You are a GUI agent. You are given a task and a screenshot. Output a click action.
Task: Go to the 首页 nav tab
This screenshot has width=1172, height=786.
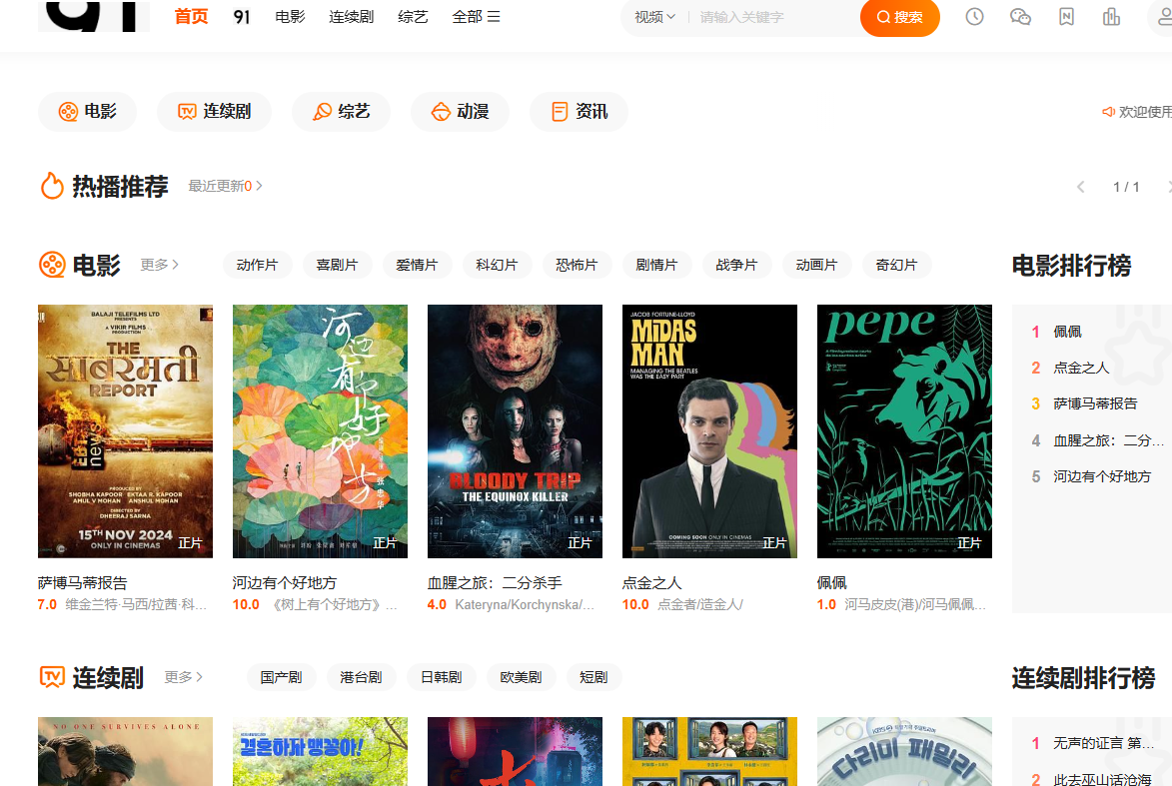tap(192, 16)
